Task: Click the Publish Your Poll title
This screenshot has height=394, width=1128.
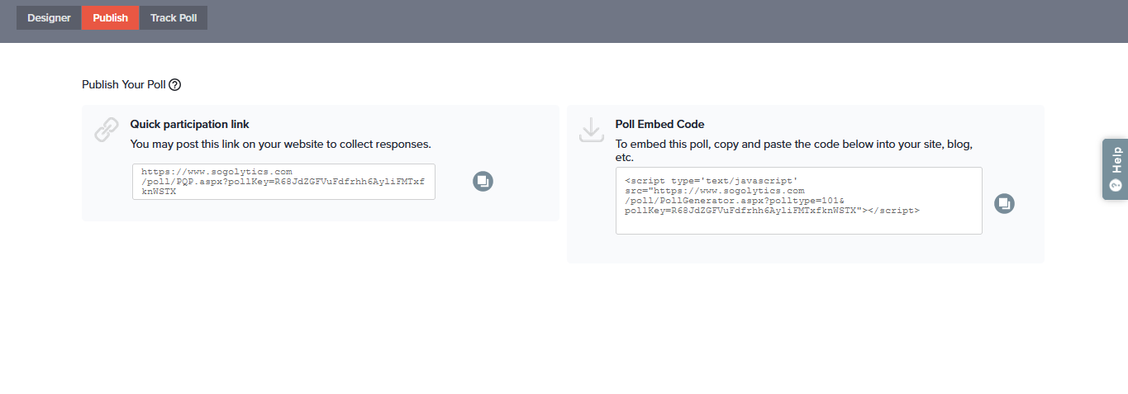Action: point(124,84)
